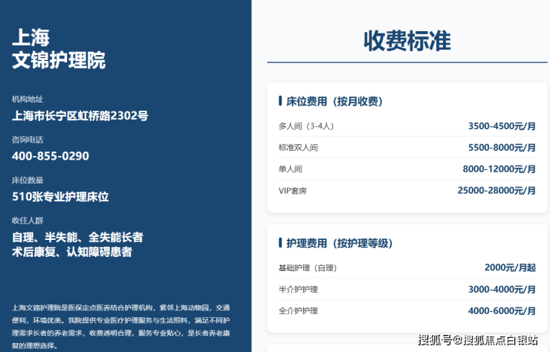The height and width of the screenshot is (352, 550).
Task: Click 护理费用（按护理等级） section heading
Action: tap(339, 243)
